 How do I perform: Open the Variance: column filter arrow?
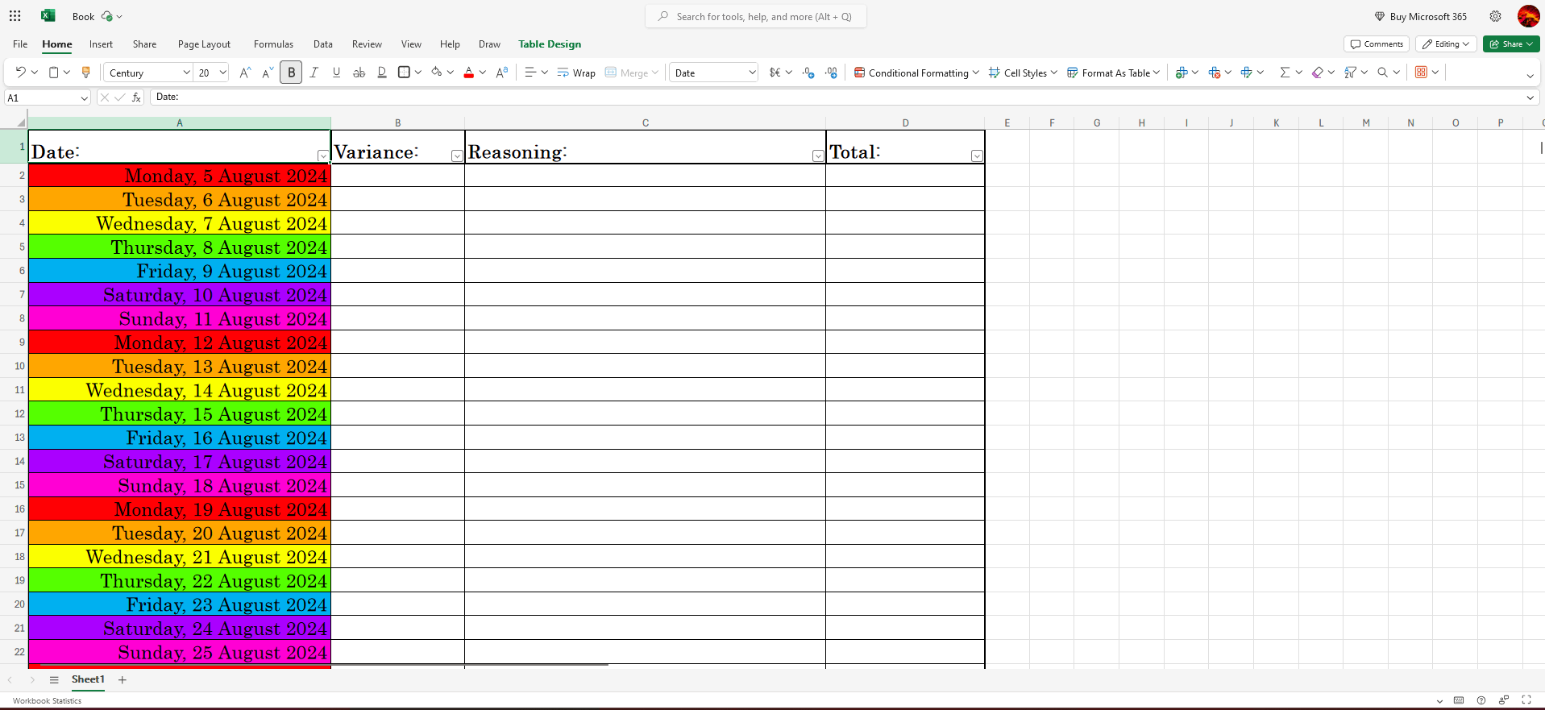457,156
